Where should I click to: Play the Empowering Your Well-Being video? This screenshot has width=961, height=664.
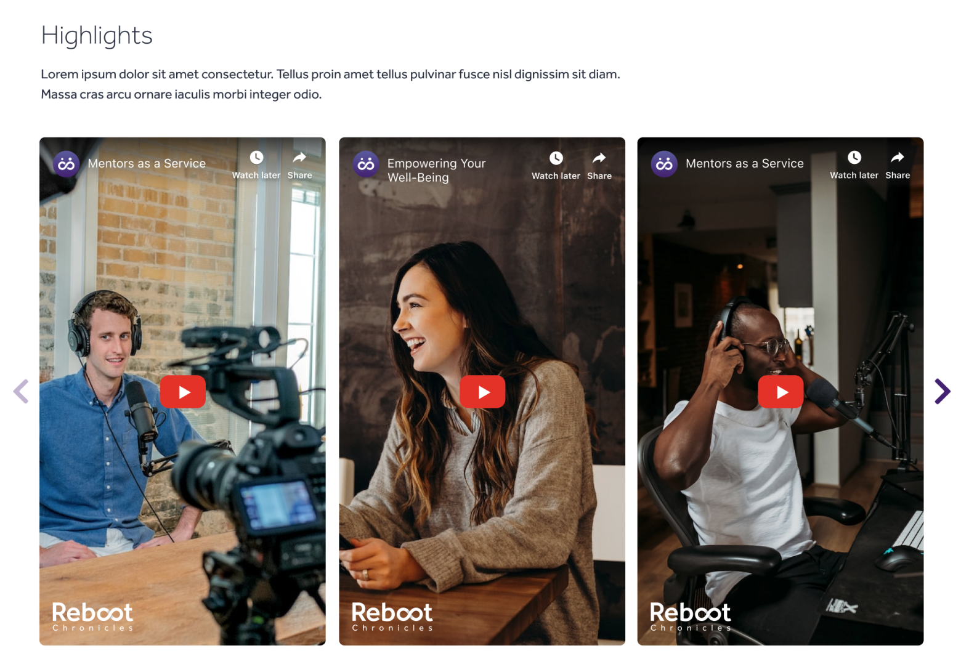[x=482, y=392]
